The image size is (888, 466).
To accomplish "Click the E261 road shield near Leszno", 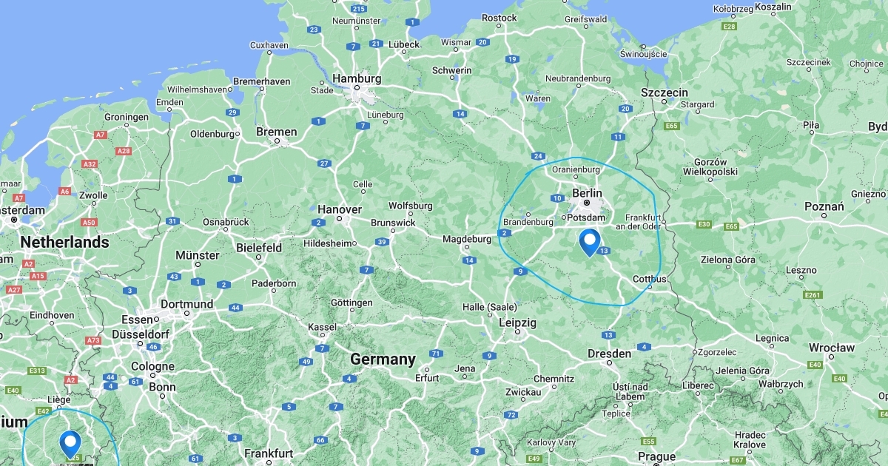I will [x=813, y=295].
